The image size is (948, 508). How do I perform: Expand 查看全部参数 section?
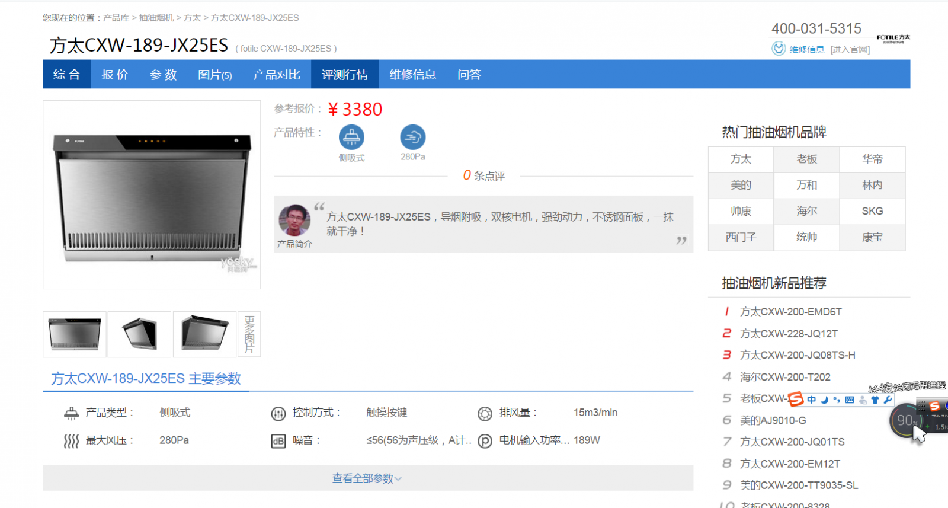click(367, 478)
